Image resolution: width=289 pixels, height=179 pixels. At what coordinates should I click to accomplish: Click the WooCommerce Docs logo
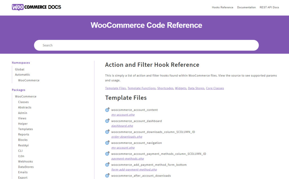36,7
